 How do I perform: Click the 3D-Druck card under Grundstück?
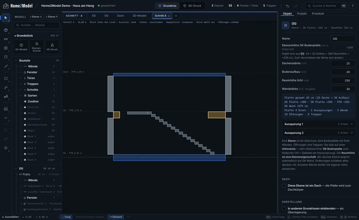[52, 47]
